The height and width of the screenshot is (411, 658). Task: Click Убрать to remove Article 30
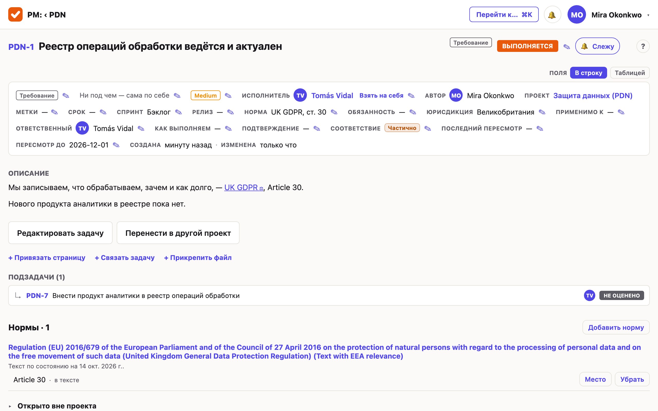632,379
